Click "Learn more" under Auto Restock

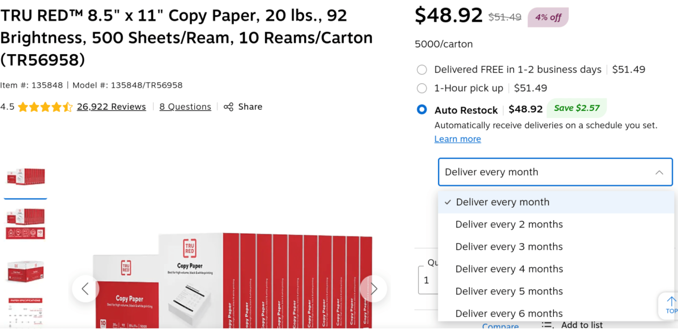tap(457, 139)
